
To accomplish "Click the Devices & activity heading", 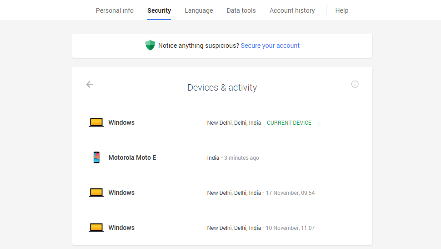I will [222, 87].
